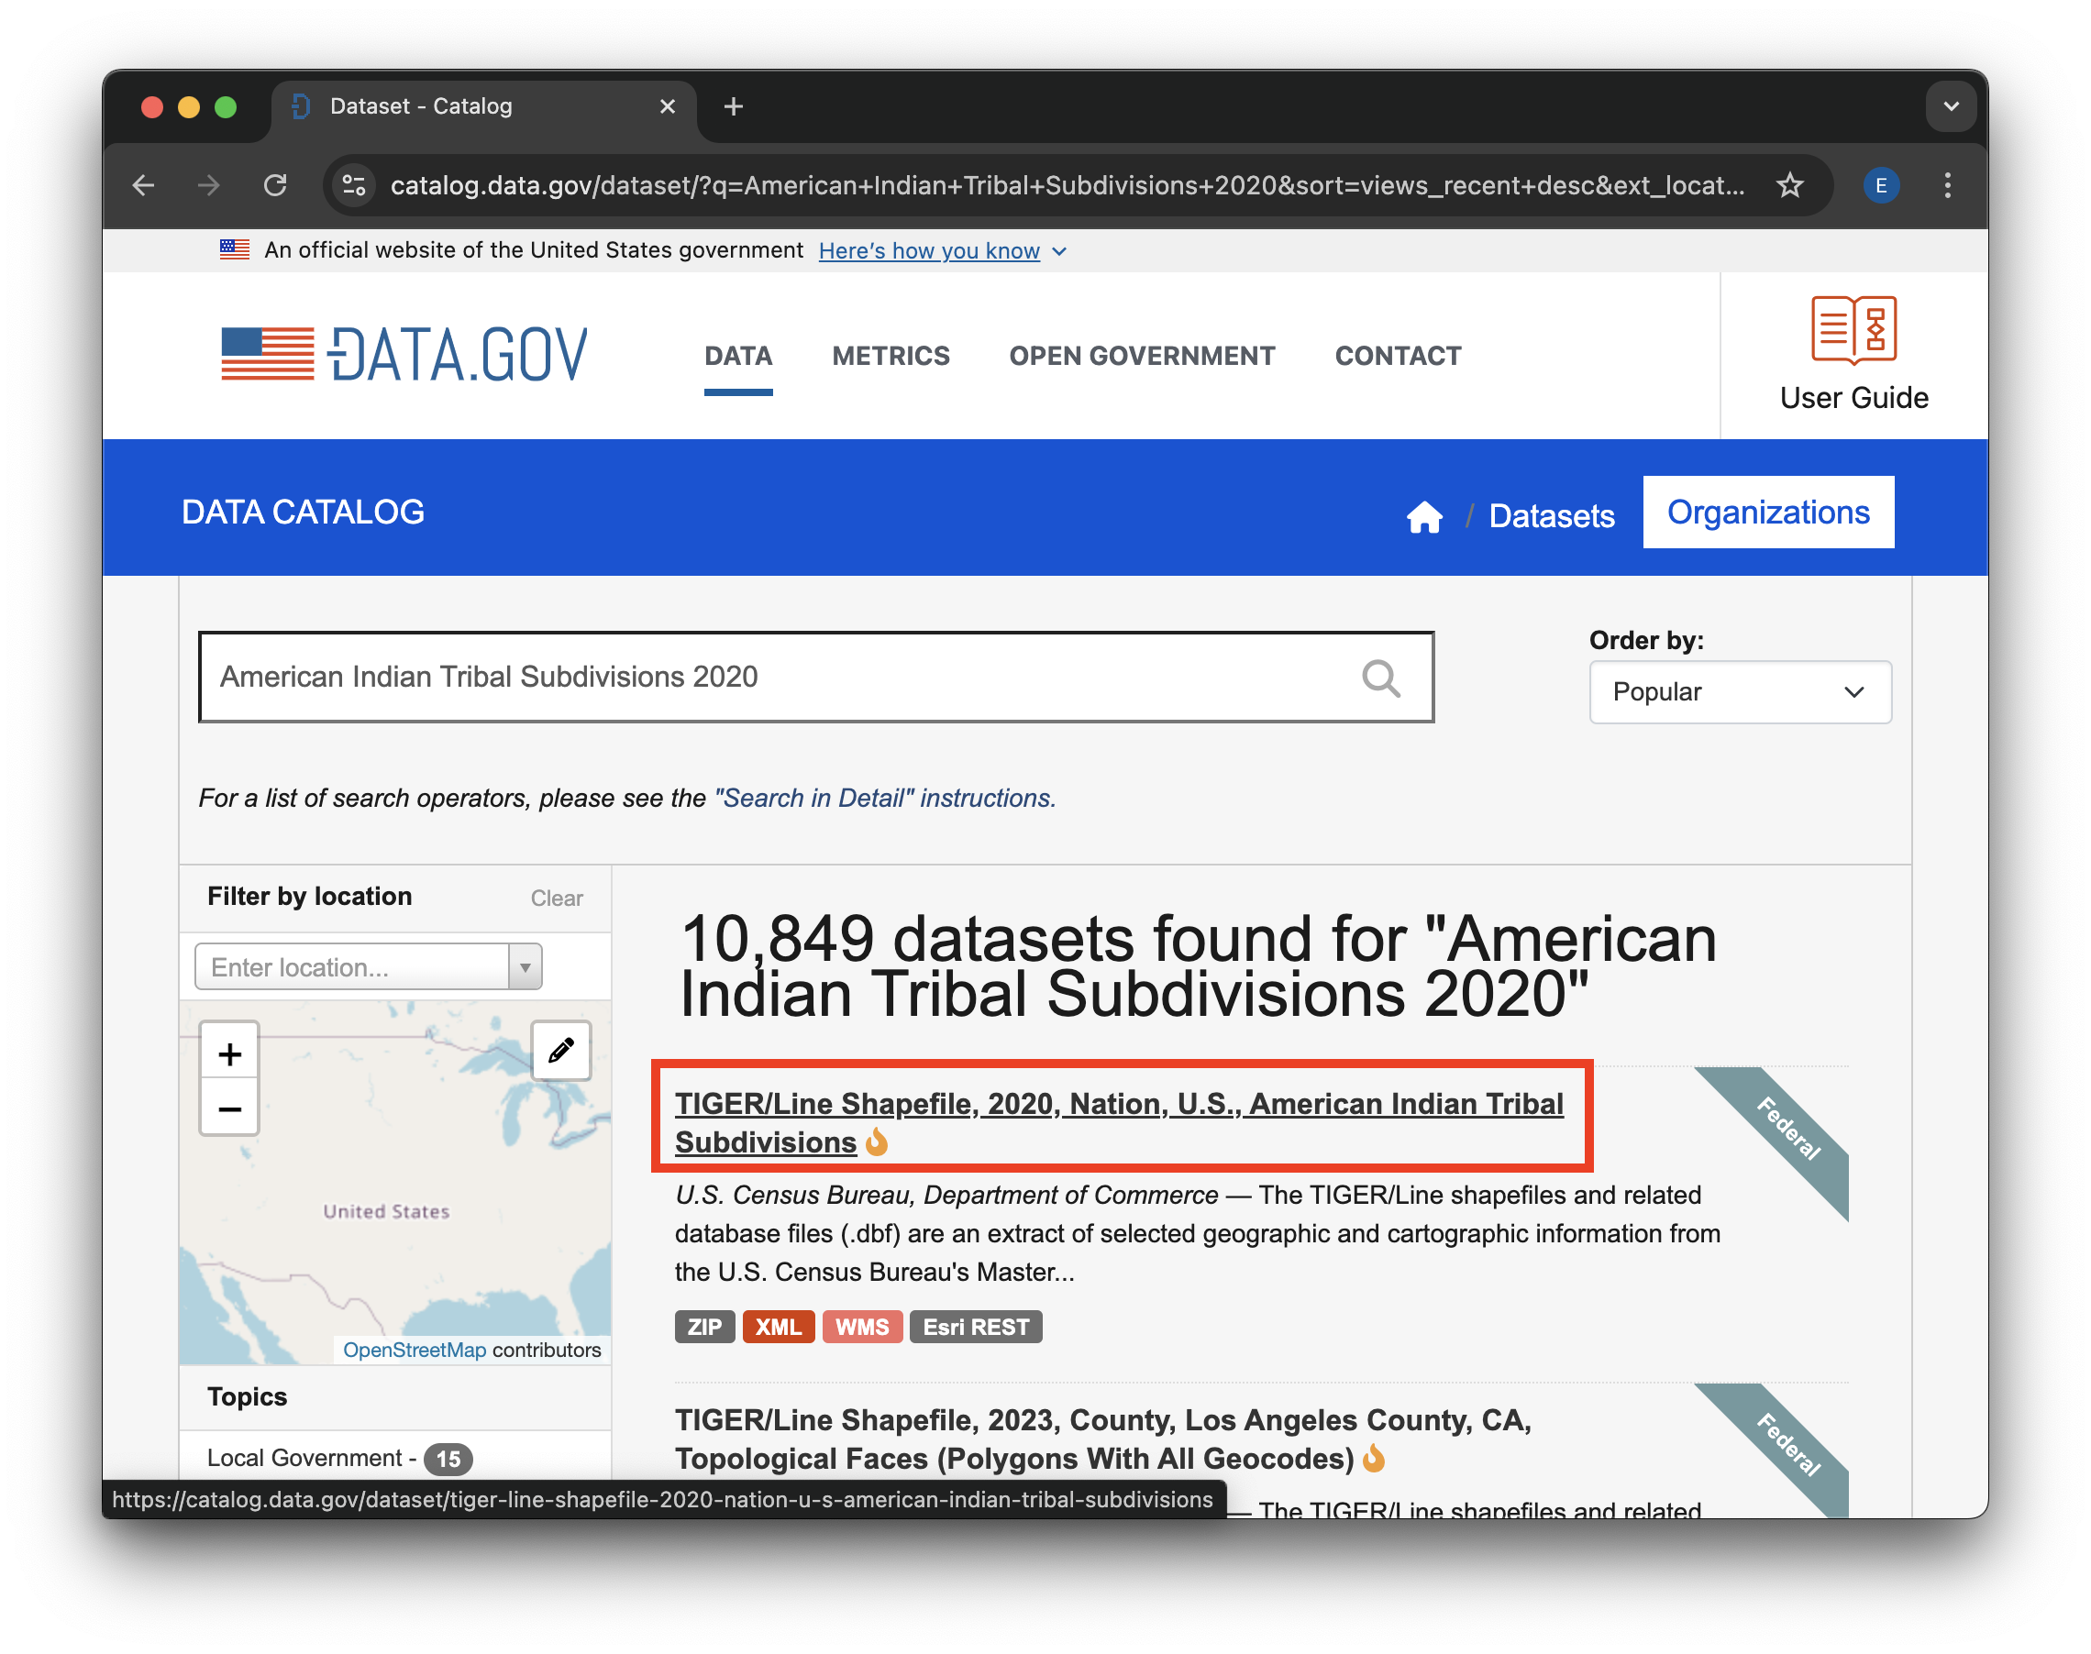Open the Order by Popular dropdown
The height and width of the screenshot is (1654, 2091).
1740,691
